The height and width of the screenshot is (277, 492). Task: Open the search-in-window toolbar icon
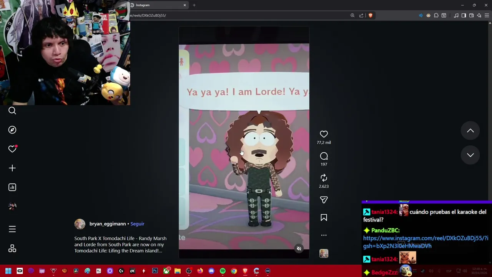444,15
